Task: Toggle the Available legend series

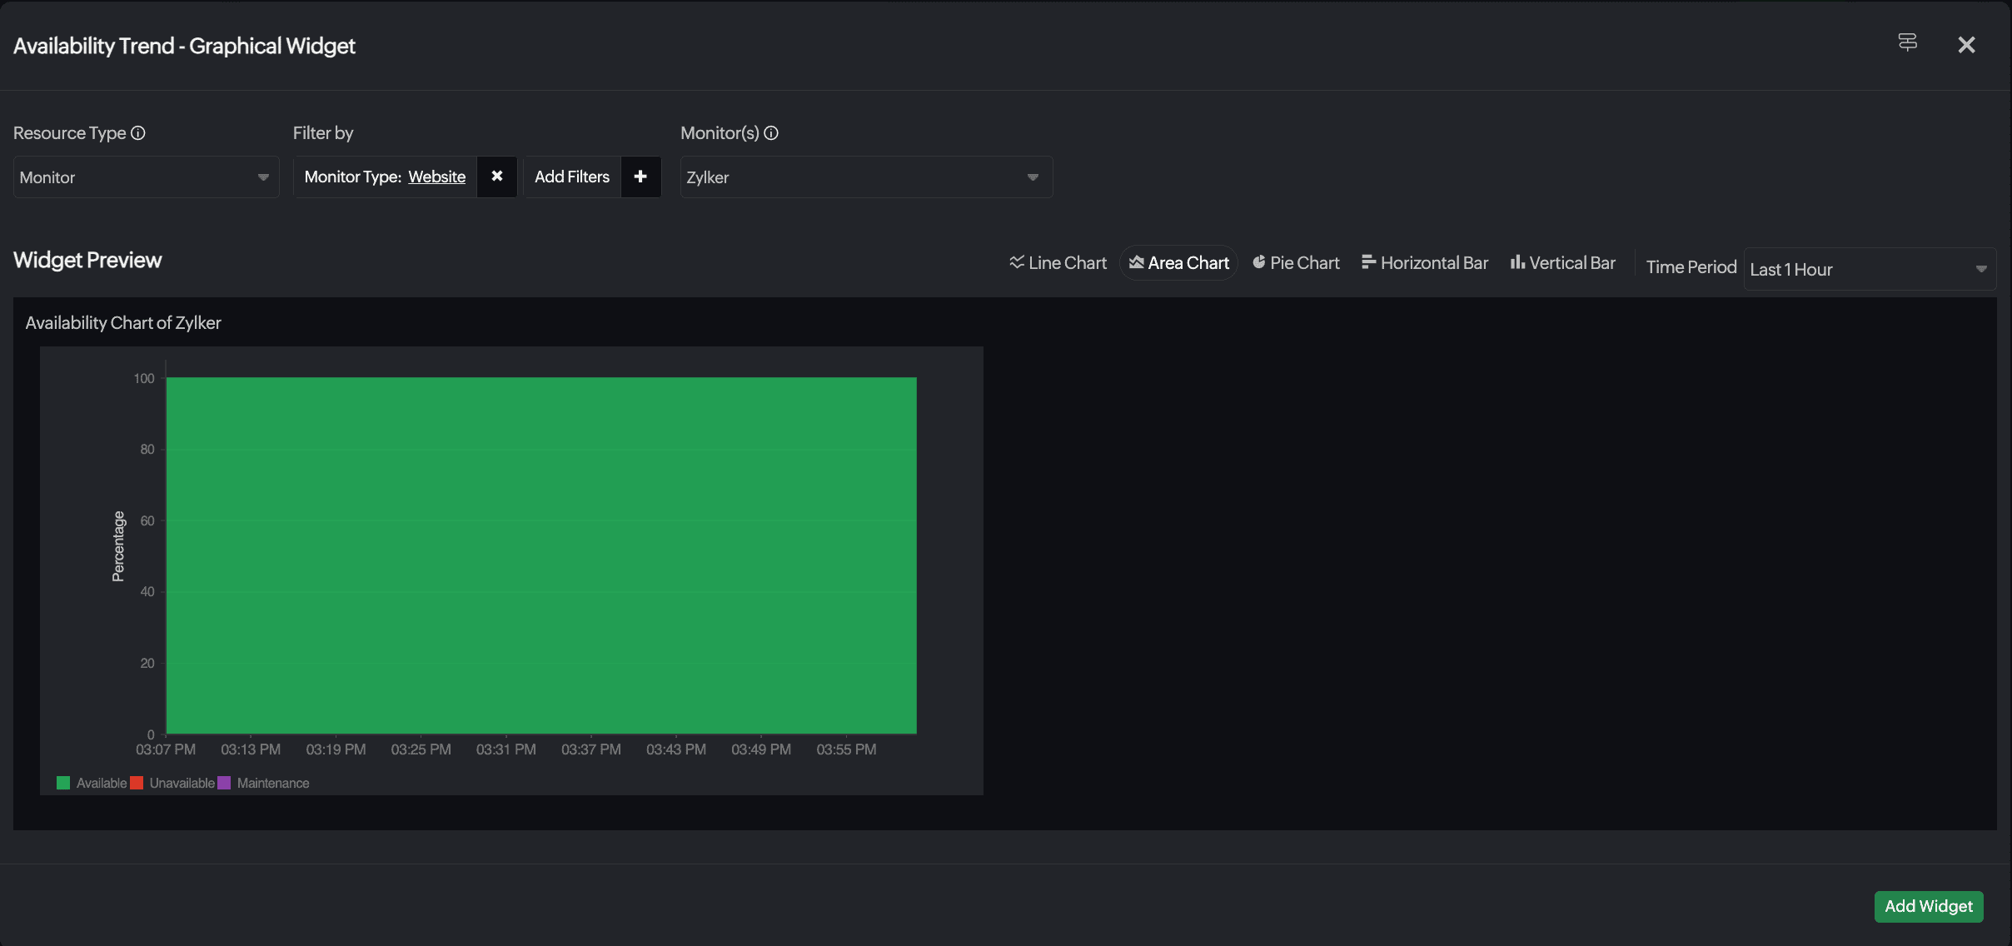Action: (x=102, y=783)
